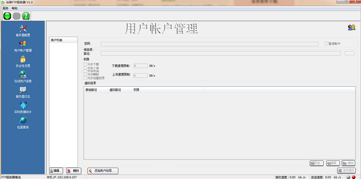Click the 编辑 user button
Screen dimensions: 361x179
pyautogui.click(x=56, y=171)
